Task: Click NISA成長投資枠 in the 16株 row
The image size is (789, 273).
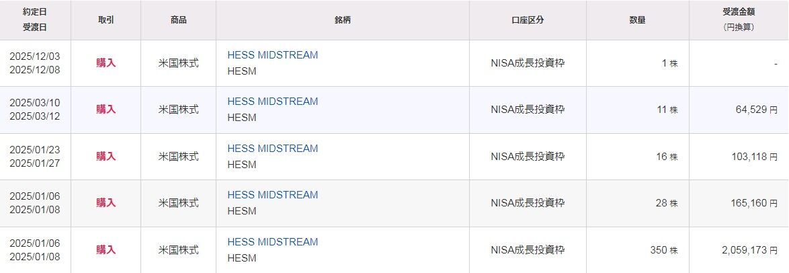Action: coord(528,157)
